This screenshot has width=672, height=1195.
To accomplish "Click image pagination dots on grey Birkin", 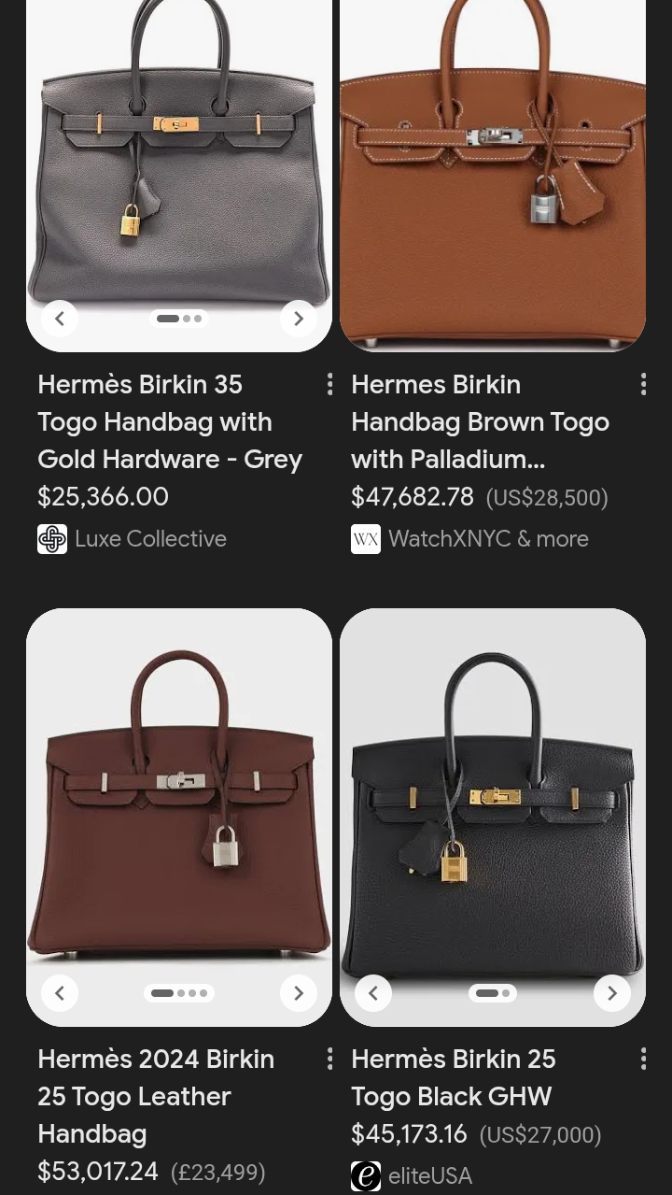I will coord(179,319).
